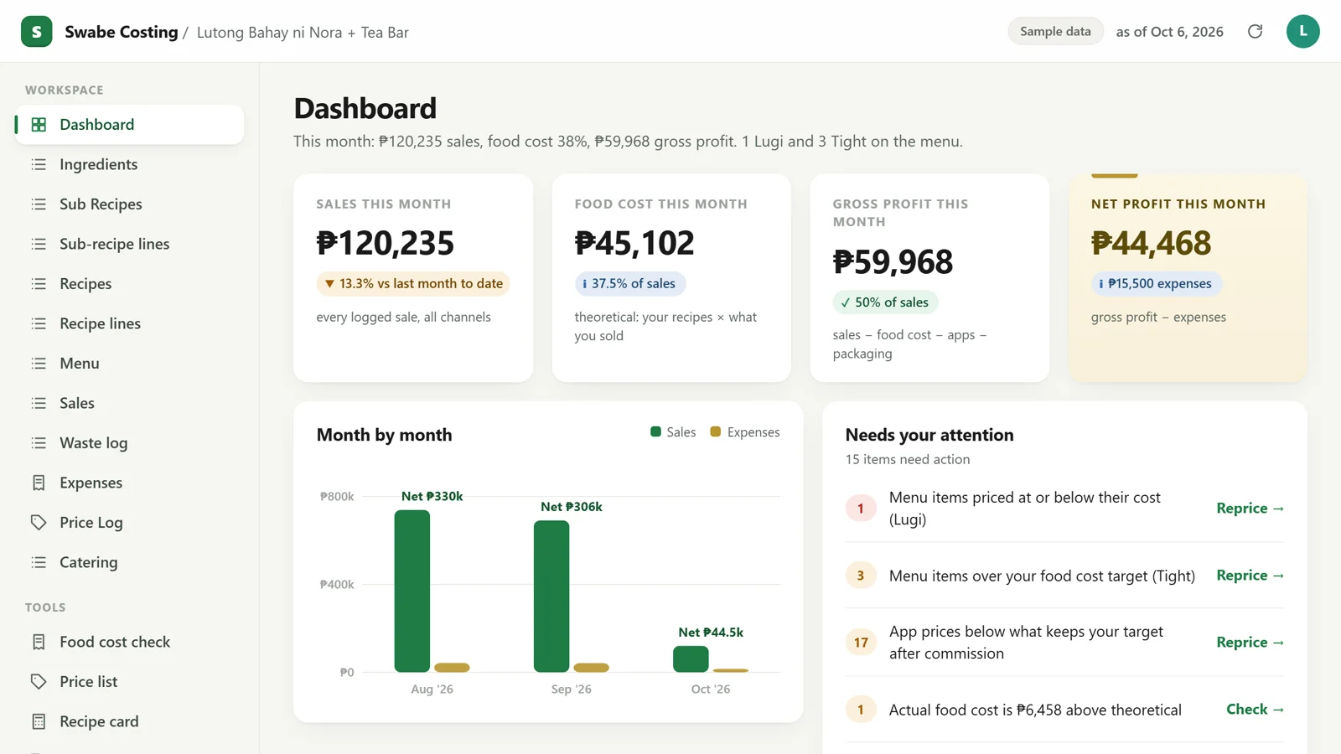Click the green Swabe Costing logo icon
This screenshot has height=754, width=1341.
[36, 32]
